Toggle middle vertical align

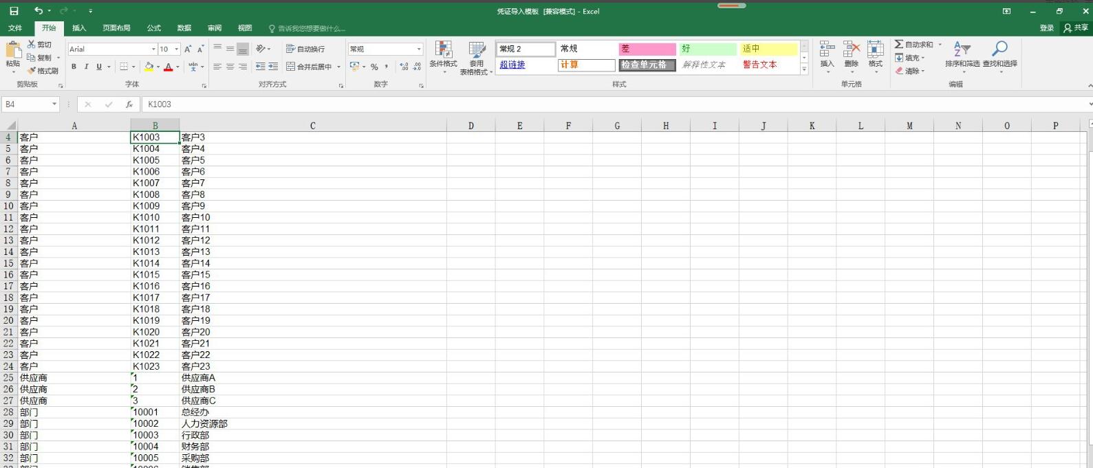point(230,49)
